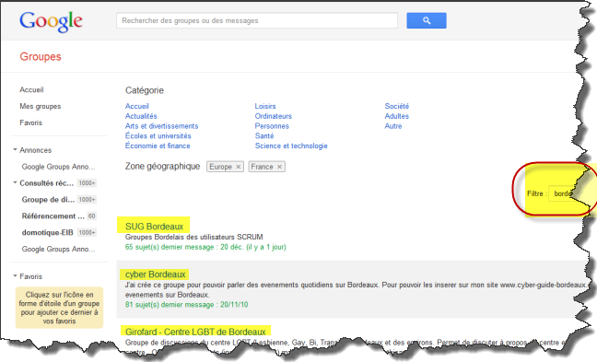
Task: Select the Science et technologie category
Action: click(291, 146)
